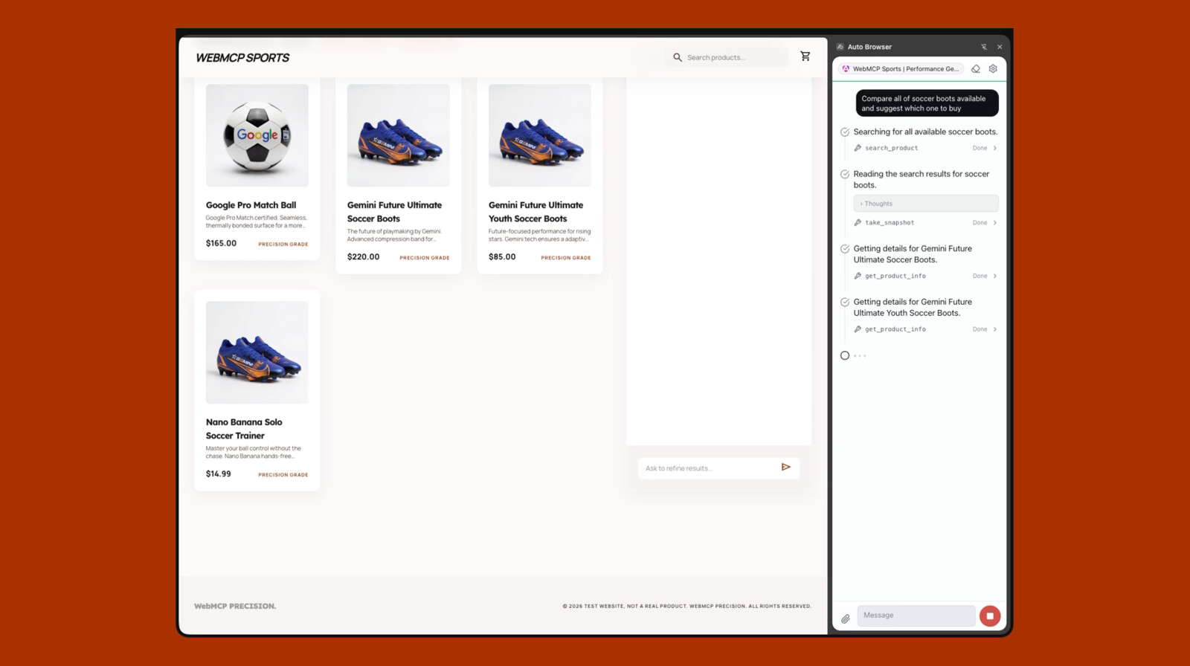Click the send arrow for refine results
1190x666 pixels.
(786, 467)
